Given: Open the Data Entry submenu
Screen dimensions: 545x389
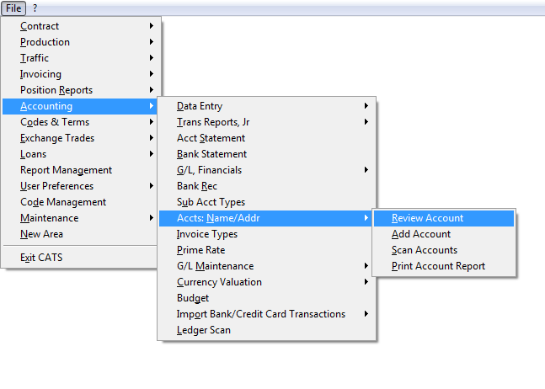Looking at the screenshot, I should point(266,106).
